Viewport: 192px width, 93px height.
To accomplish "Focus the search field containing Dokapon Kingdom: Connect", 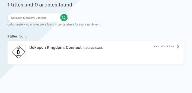I will tap(38, 18).
